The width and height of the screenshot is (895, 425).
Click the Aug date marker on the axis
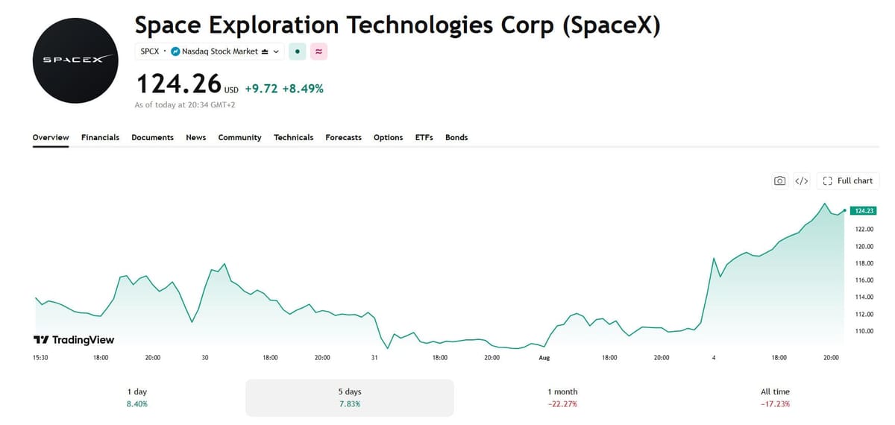[x=544, y=358]
